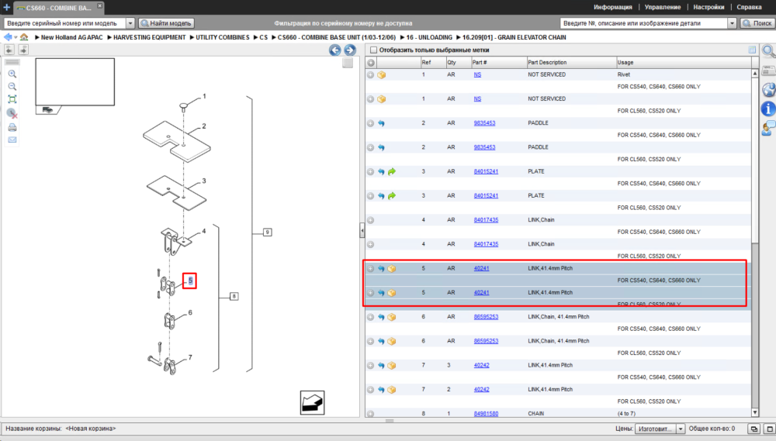
Task: Go to next diagram blue arrow
Action: [350, 50]
